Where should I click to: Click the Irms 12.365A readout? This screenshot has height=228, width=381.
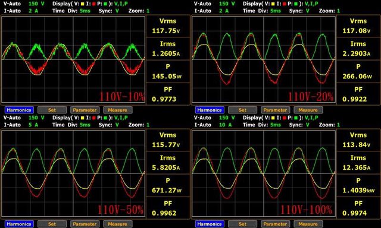(x=358, y=163)
